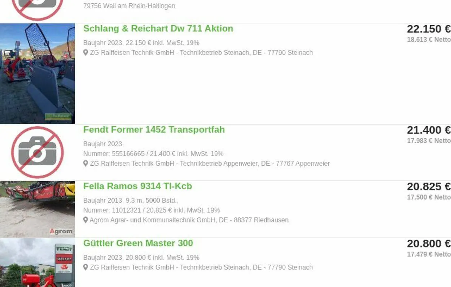Click the map pin beside the Appenweier dealer
Viewport: 451px width, 287px height.
point(86,164)
